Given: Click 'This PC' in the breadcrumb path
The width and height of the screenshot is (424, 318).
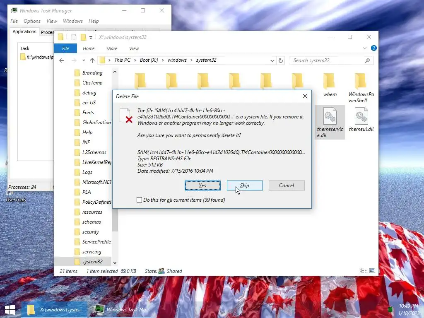Looking at the screenshot, I should [x=122, y=60].
